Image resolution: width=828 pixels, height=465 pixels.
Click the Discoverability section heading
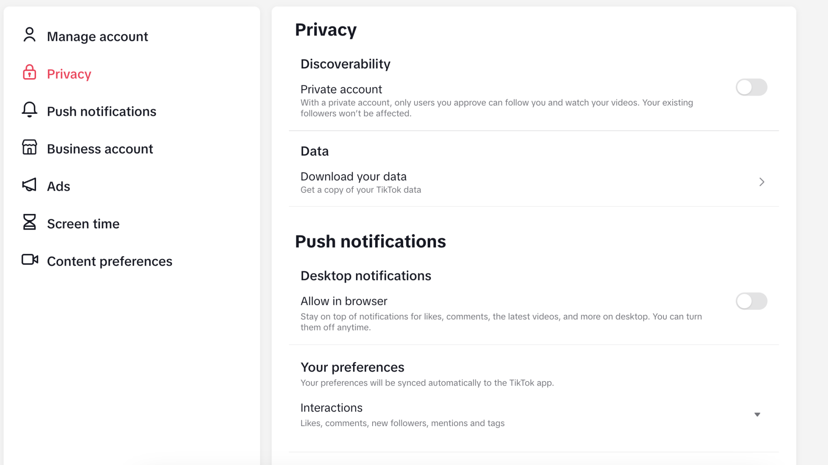point(346,64)
